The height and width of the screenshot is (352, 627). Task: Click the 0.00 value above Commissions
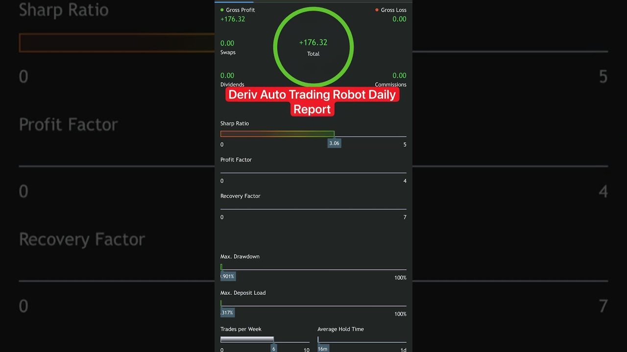[399, 75]
